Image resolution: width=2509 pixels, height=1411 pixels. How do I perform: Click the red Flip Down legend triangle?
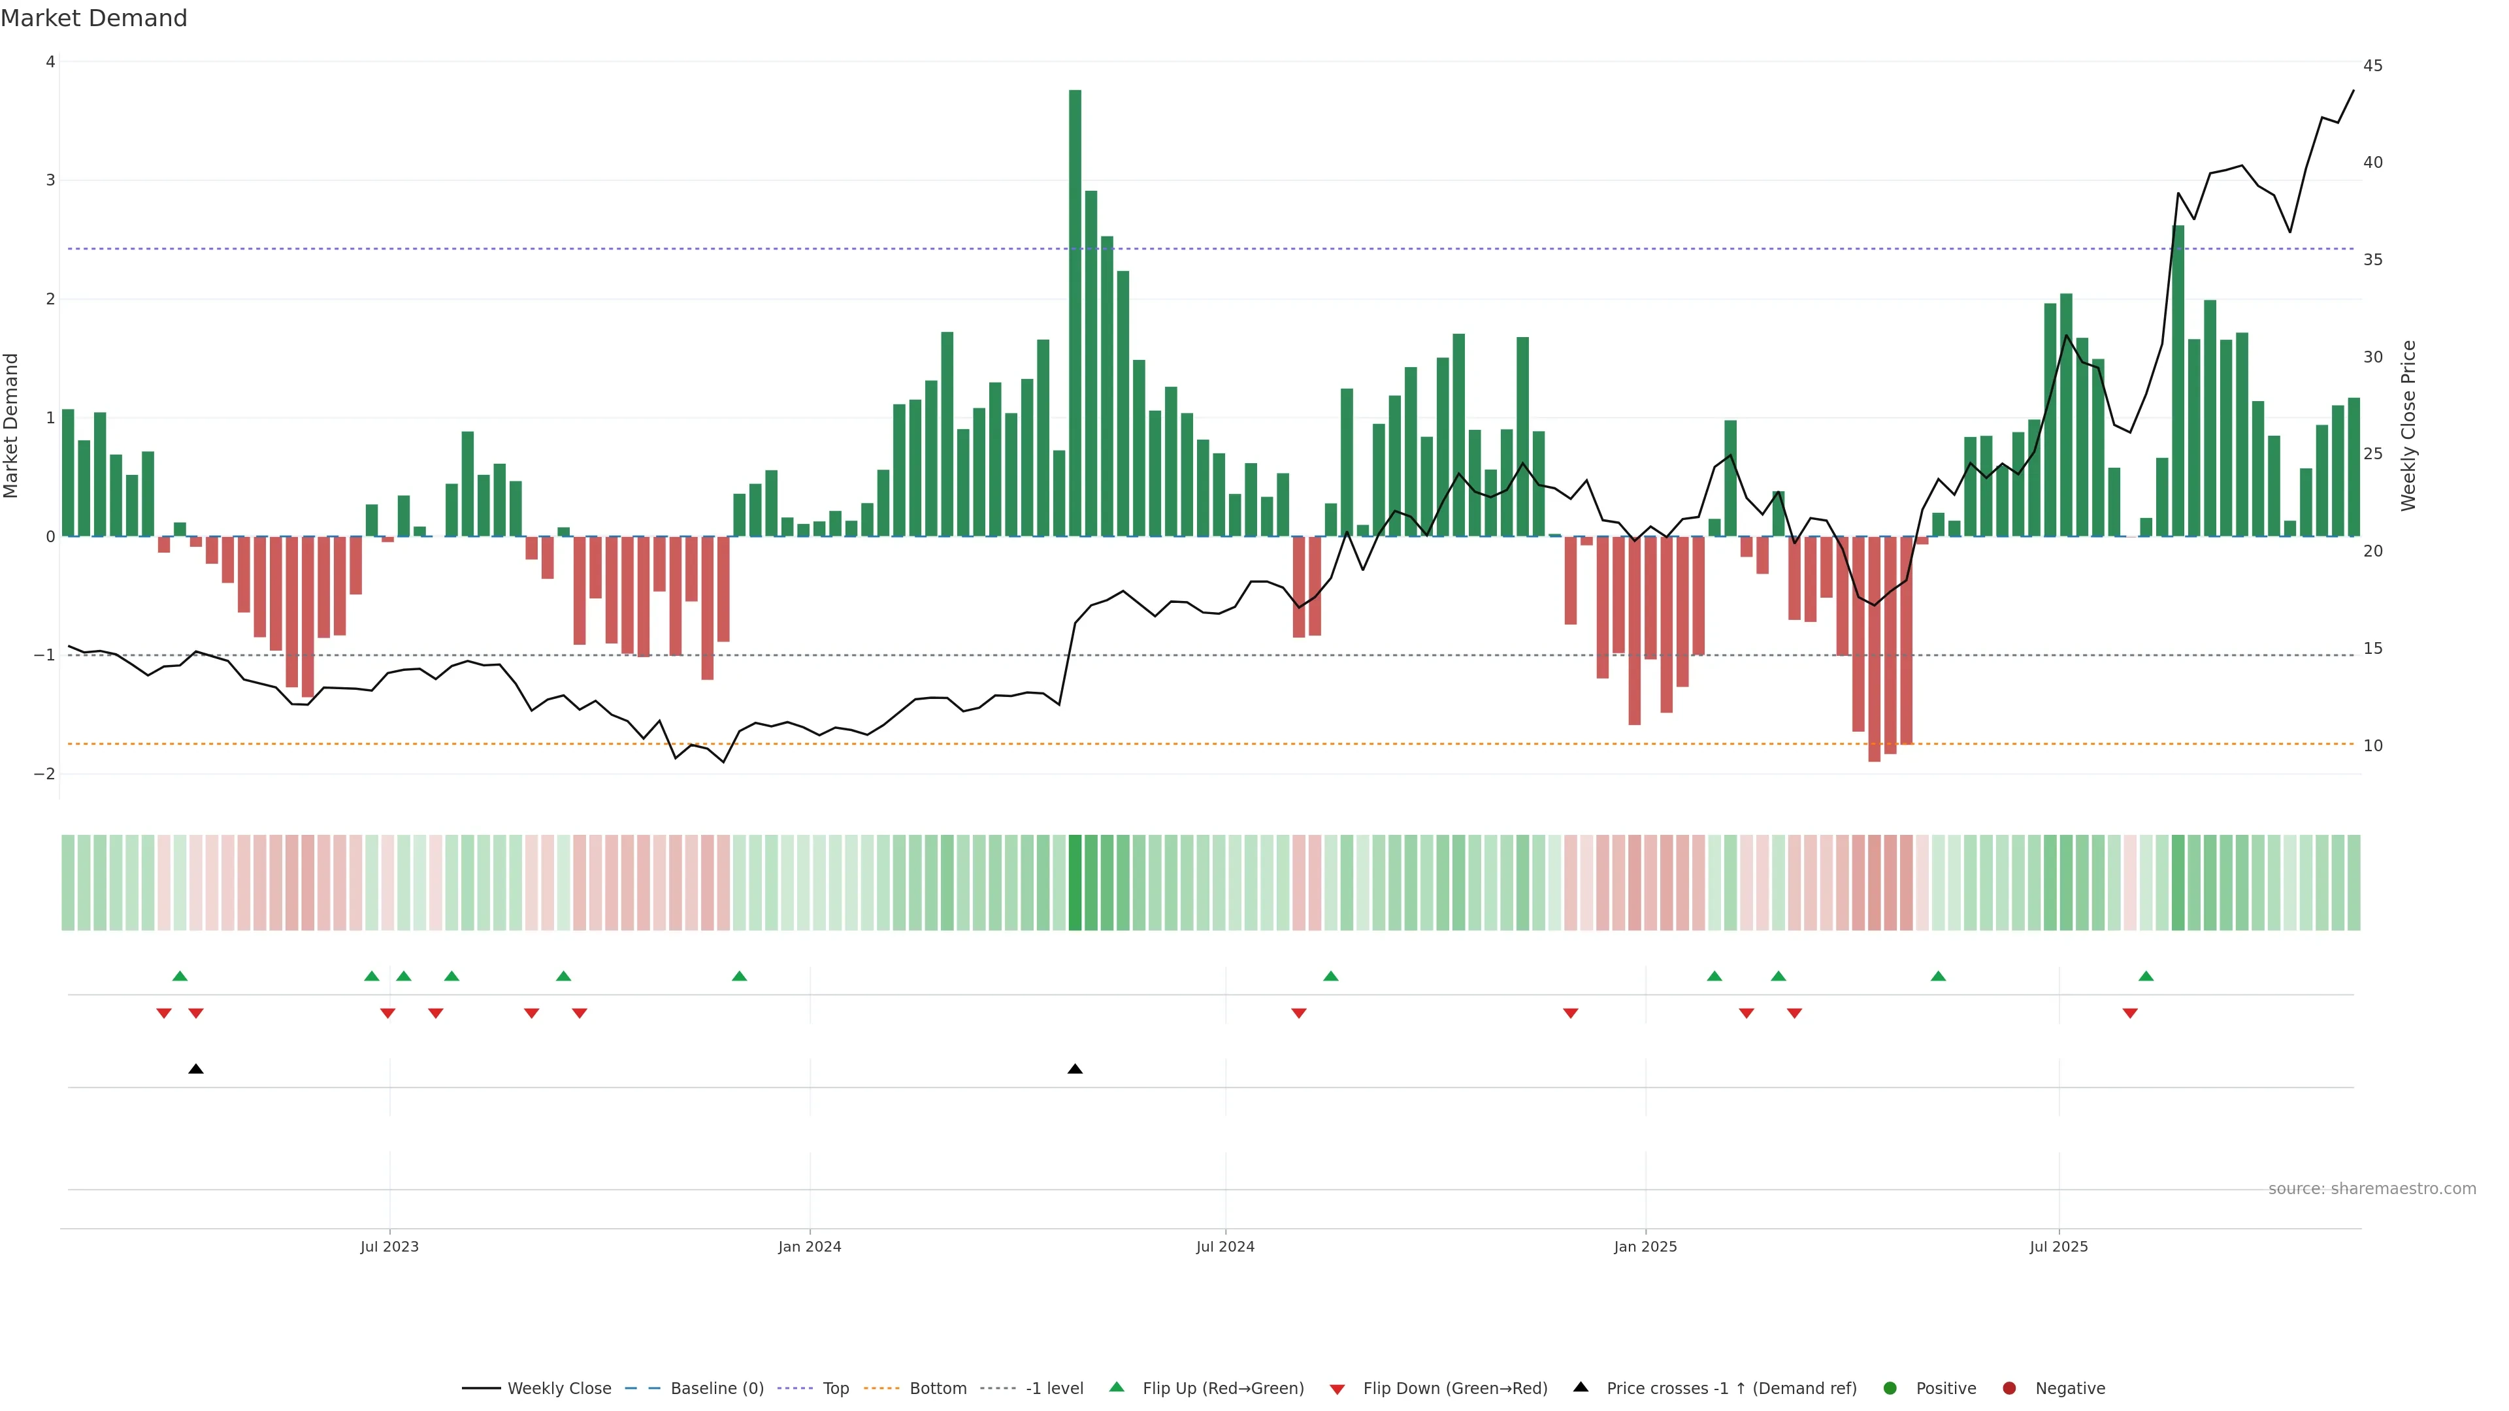(x=1337, y=1389)
